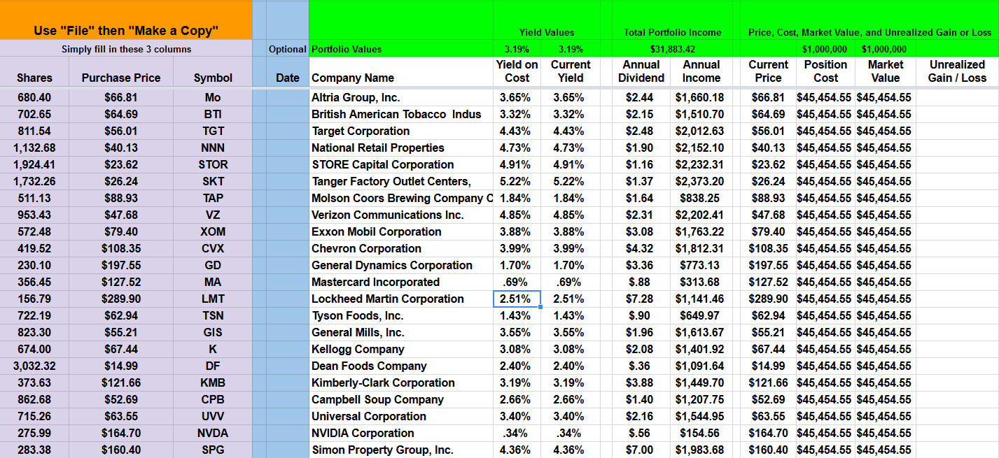The height and width of the screenshot is (458, 999).
Task: Select the UVV symbol cell
Action: pos(213,416)
